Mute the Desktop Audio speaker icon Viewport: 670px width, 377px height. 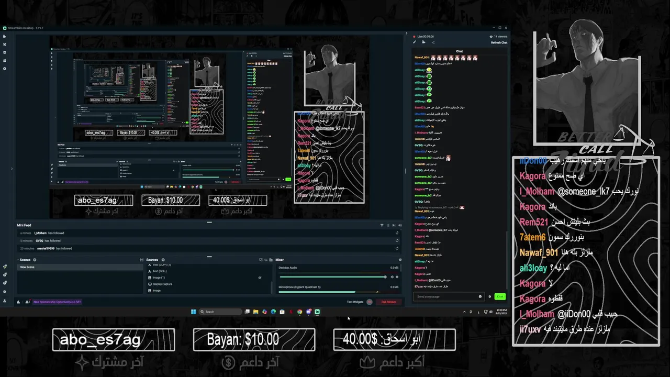pos(392,277)
